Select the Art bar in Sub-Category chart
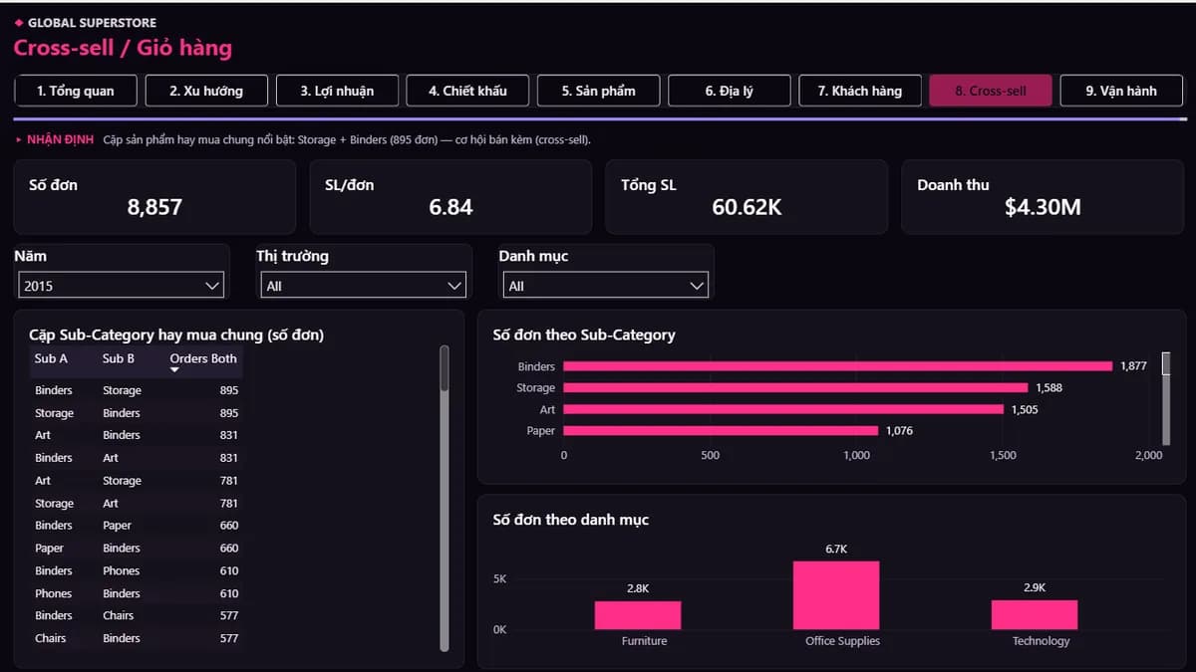Viewport: 1196px width, 672px height. [783, 409]
